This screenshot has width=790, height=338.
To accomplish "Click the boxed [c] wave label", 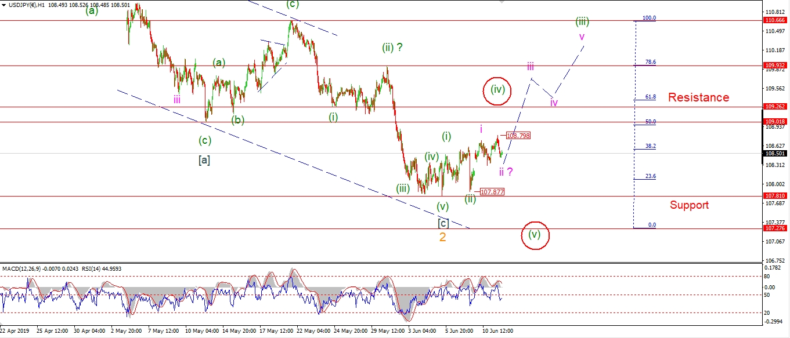I will 443,223.
